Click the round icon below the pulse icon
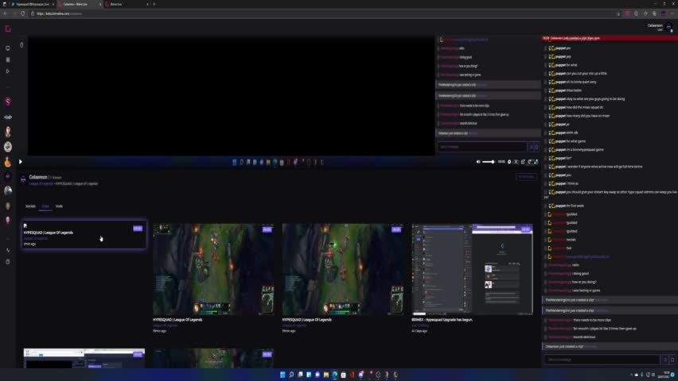 click(x=8, y=262)
